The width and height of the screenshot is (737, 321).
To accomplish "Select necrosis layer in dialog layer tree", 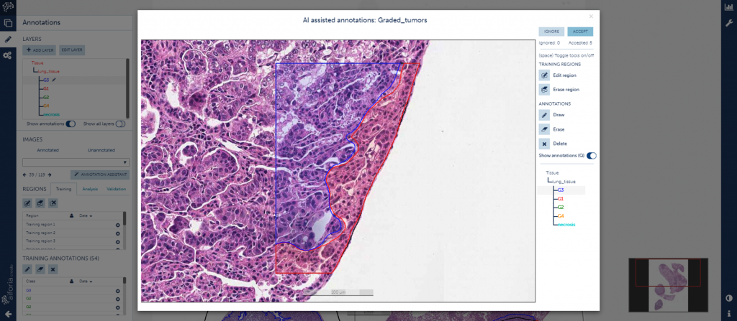I will 566,224.
